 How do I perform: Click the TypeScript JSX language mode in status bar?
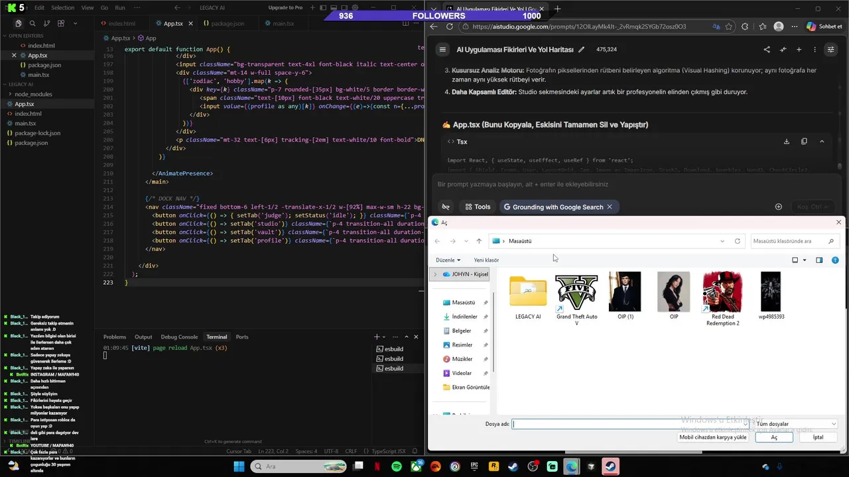[x=389, y=451]
